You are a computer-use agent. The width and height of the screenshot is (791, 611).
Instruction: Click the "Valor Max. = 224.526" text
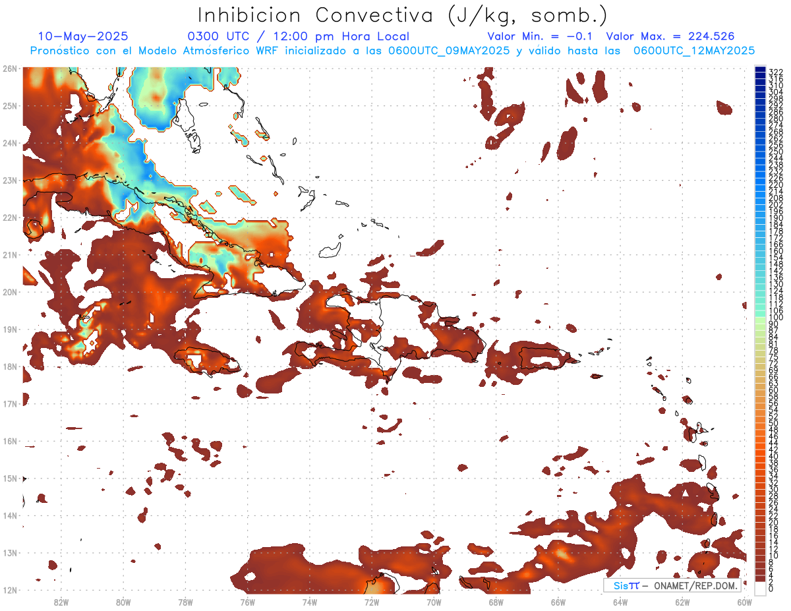pyautogui.click(x=670, y=36)
